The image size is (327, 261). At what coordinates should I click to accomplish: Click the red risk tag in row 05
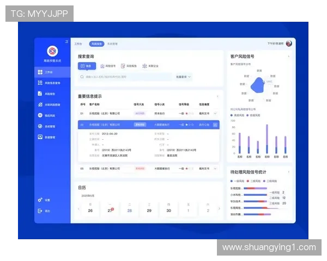click(x=140, y=169)
